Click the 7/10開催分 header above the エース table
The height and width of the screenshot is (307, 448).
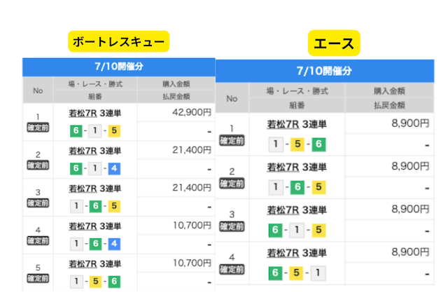(324, 71)
